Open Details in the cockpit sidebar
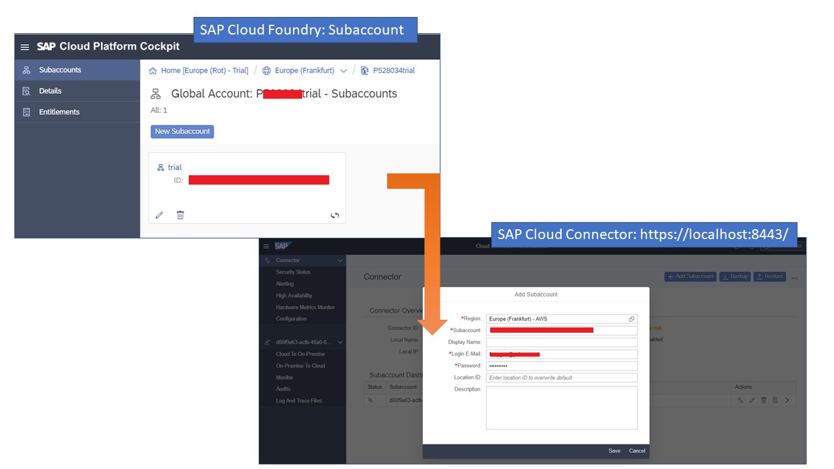This screenshot has width=834, height=469. click(50, 91)
